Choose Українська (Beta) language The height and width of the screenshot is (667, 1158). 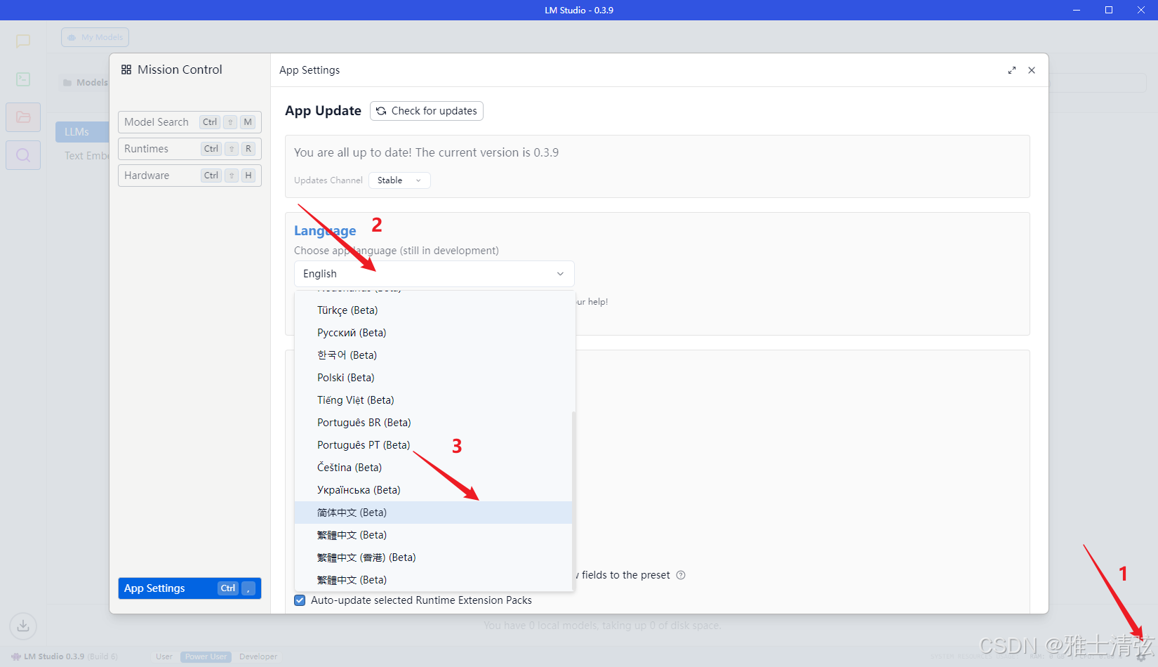click(x=433, y=490)
